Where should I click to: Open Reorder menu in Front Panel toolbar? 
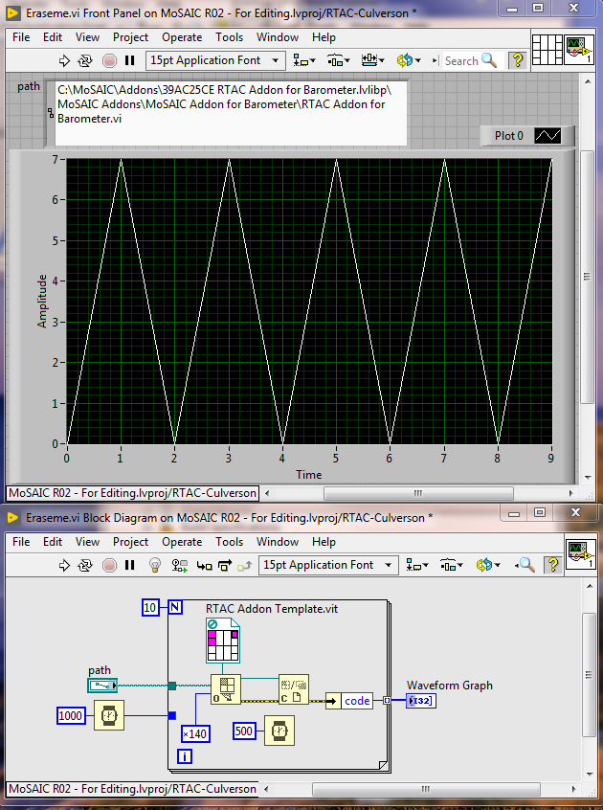click(x=409, y=60)
